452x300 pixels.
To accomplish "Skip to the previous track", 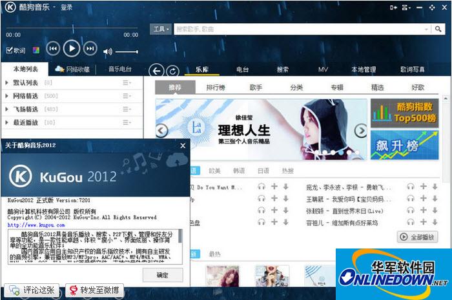I will (x=53, y=48).
